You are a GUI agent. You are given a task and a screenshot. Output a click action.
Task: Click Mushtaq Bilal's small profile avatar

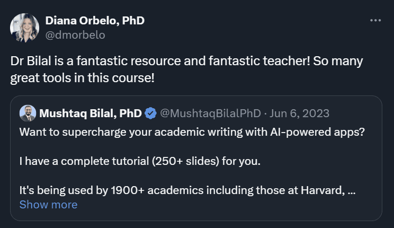click(x=28, y=113)
